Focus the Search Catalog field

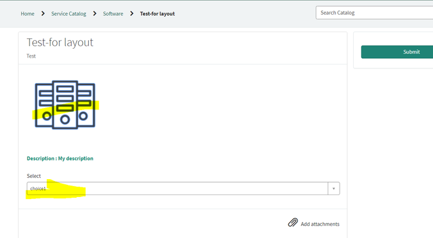coord(374,13)
